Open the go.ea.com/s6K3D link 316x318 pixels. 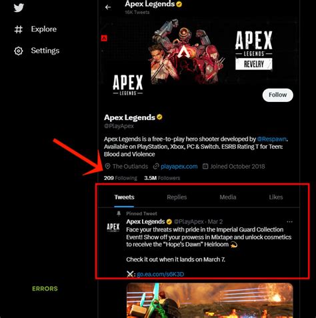tap(160, 274)
